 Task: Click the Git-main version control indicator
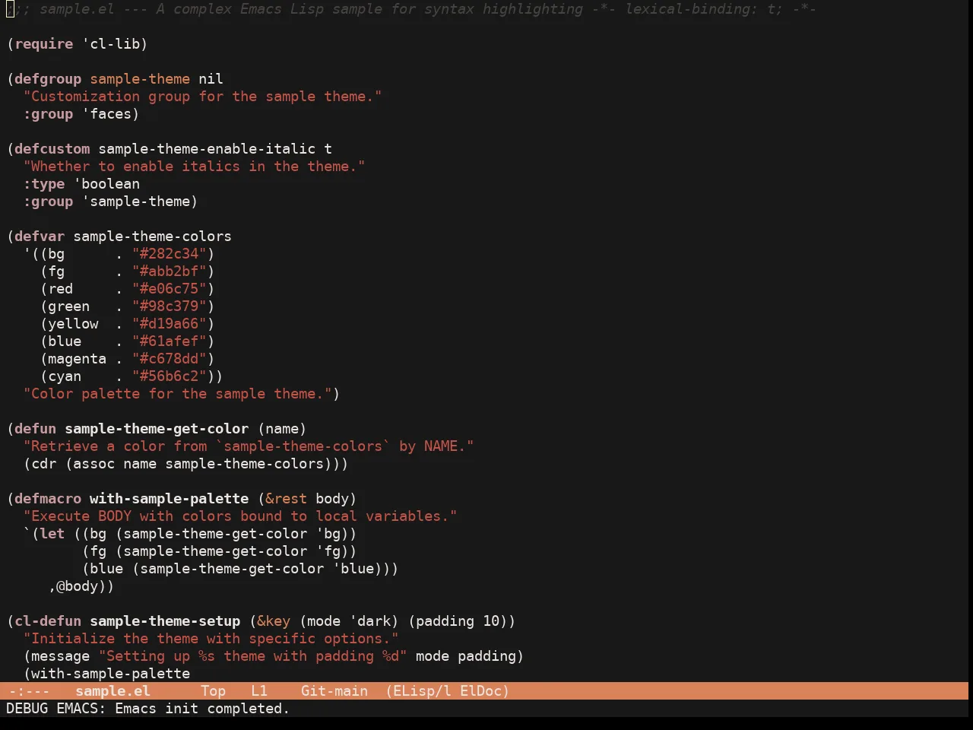[334, 691]
